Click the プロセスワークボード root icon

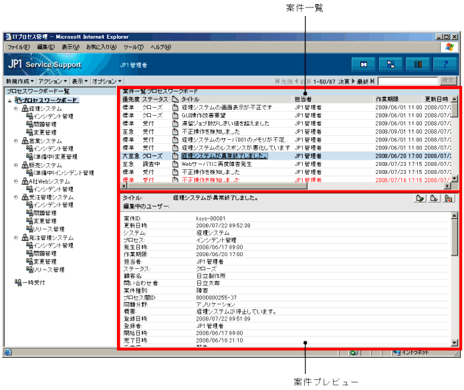point(18,100)
